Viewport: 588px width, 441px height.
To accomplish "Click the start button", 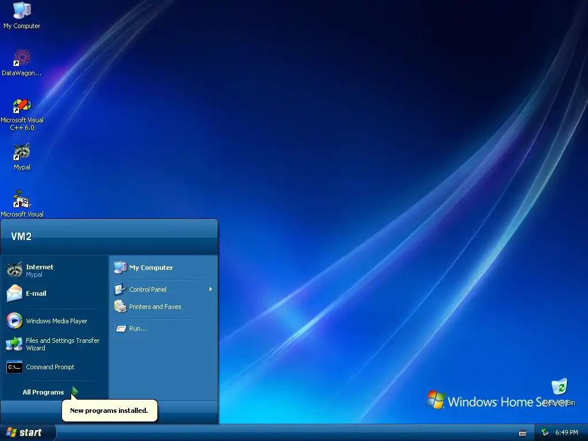I will pos(28,432).
